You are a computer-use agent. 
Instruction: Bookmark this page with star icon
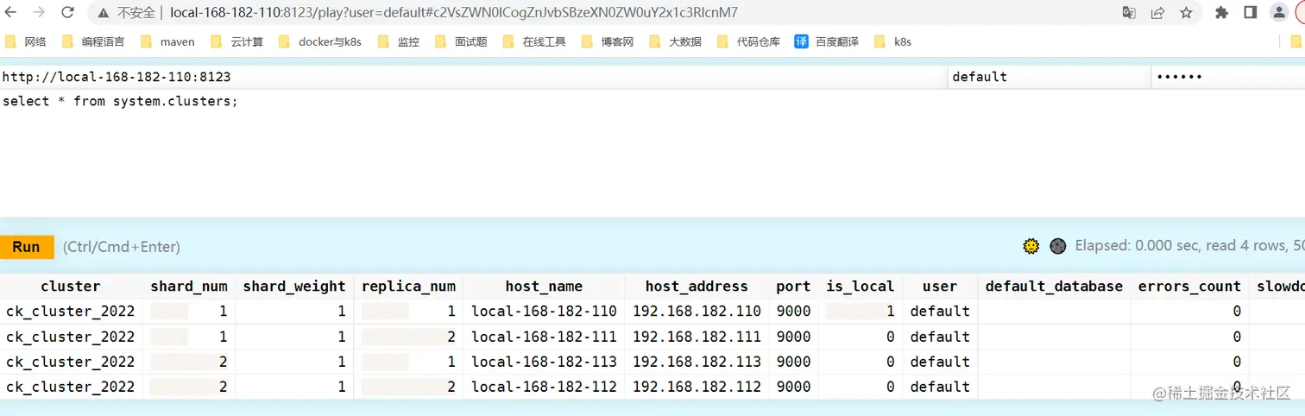pyautogui.click(x=1186, y=13)
